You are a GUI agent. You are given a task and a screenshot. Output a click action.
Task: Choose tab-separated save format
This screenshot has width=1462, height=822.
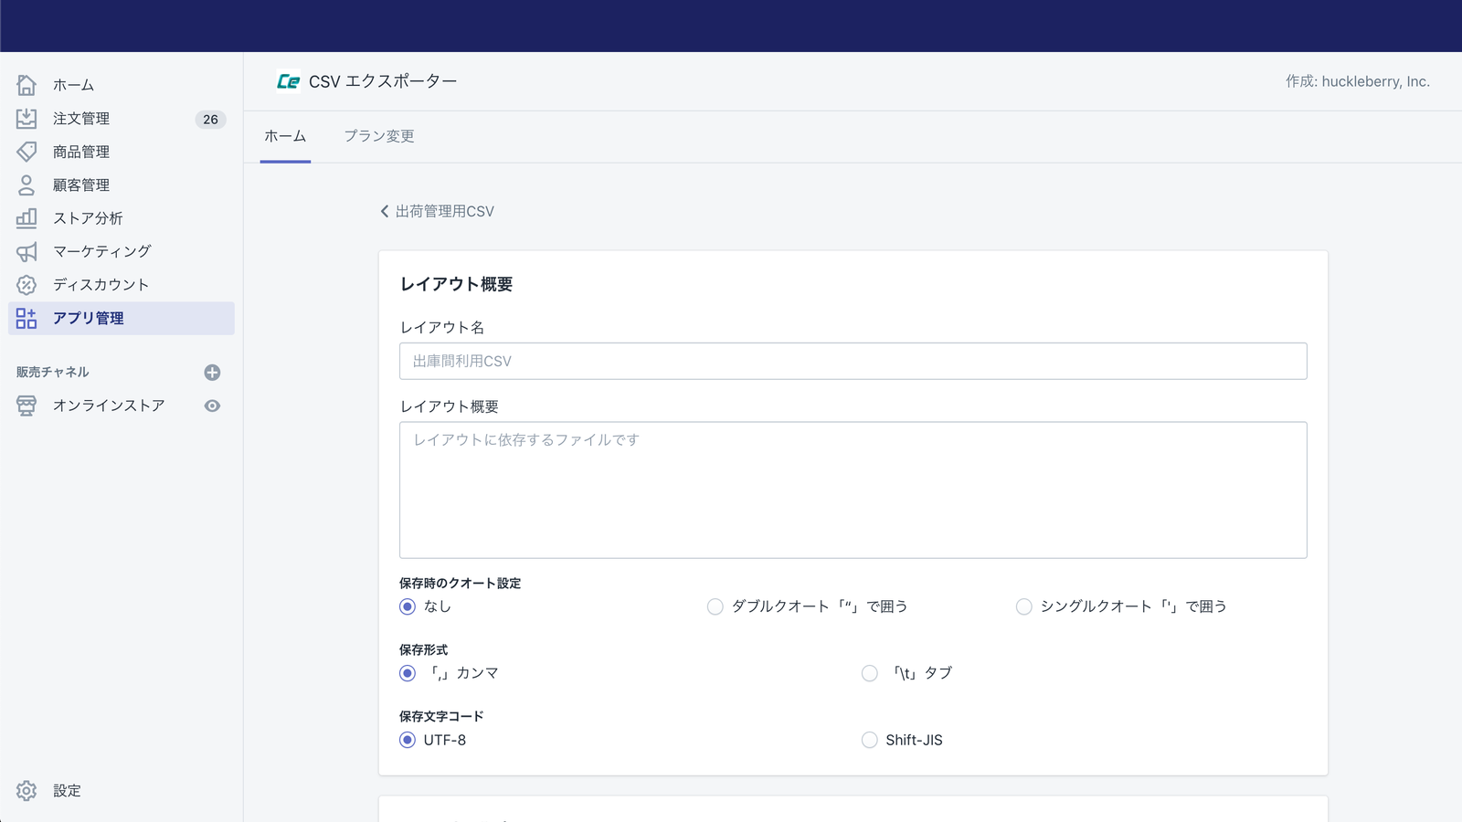coord(870,673)
